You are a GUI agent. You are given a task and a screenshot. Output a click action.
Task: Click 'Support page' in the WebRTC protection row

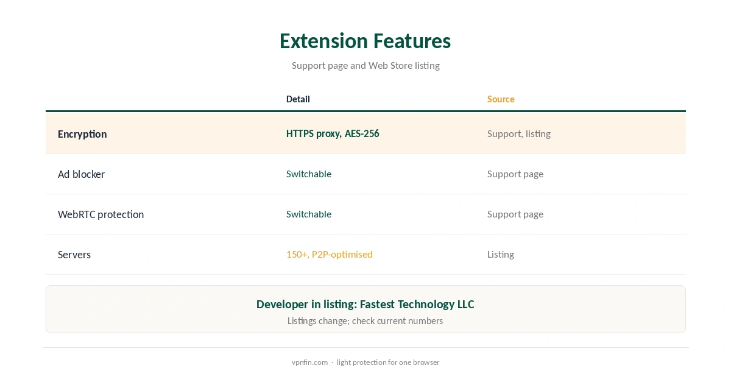click(515, 214)
